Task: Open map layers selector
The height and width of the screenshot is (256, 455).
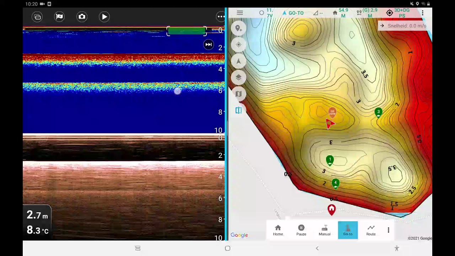Action: [x=239, y=78]
